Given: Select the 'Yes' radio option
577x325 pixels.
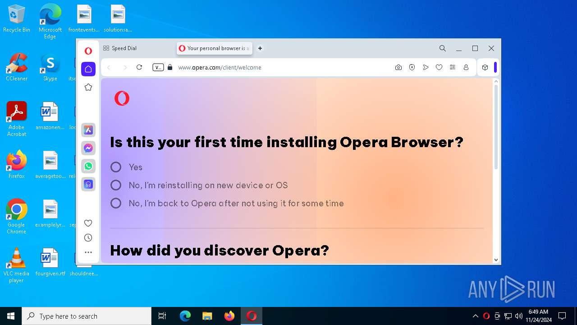Looking at the screenshot, I should [116, 167].
